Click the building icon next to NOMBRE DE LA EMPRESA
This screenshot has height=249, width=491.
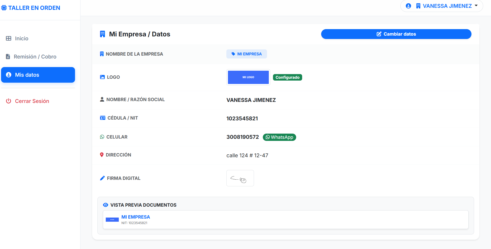(x=102, y=54)
